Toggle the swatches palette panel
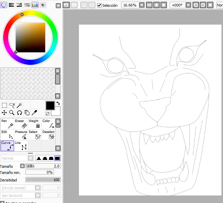 point(35,5)
